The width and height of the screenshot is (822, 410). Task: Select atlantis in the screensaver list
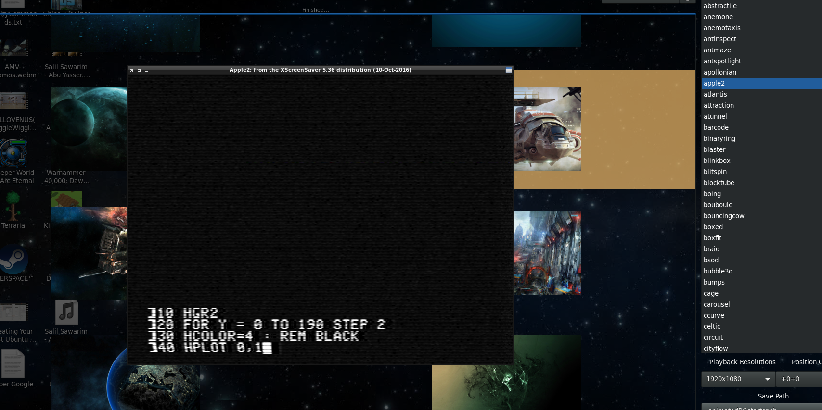click(761, 94)
